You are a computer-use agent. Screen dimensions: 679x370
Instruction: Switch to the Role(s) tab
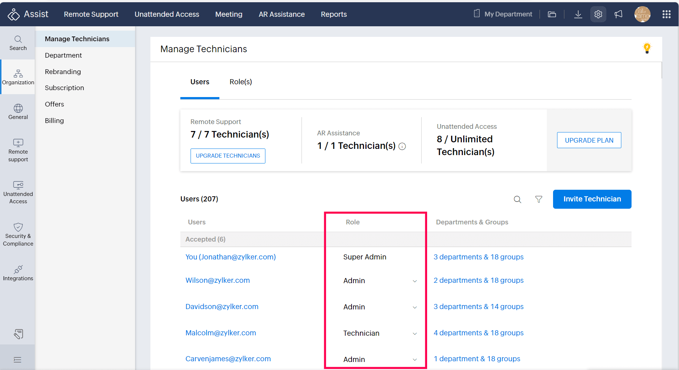tap(241, 82)
